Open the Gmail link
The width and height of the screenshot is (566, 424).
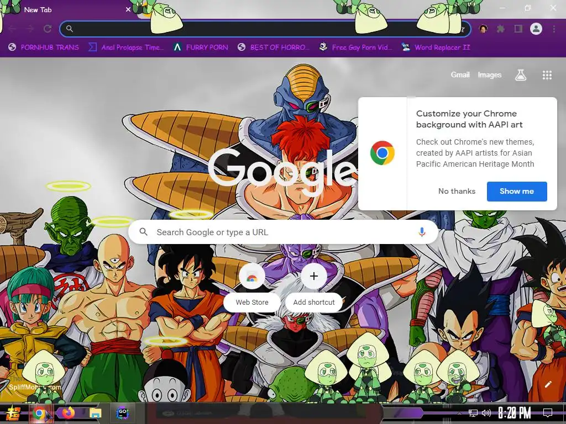[x=460, y=75]
